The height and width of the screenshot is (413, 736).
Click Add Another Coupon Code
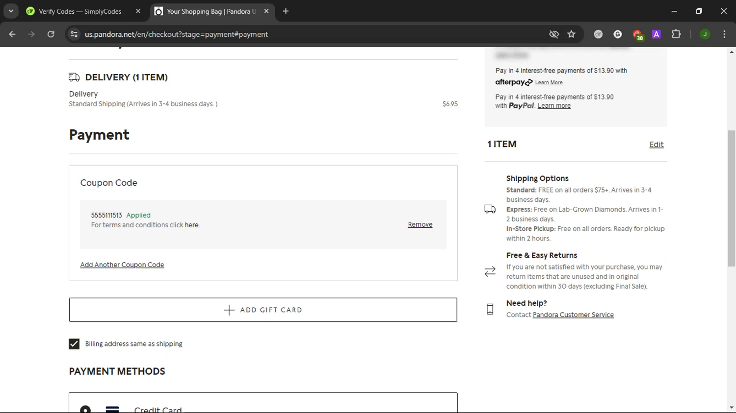[x=122, y=265]
